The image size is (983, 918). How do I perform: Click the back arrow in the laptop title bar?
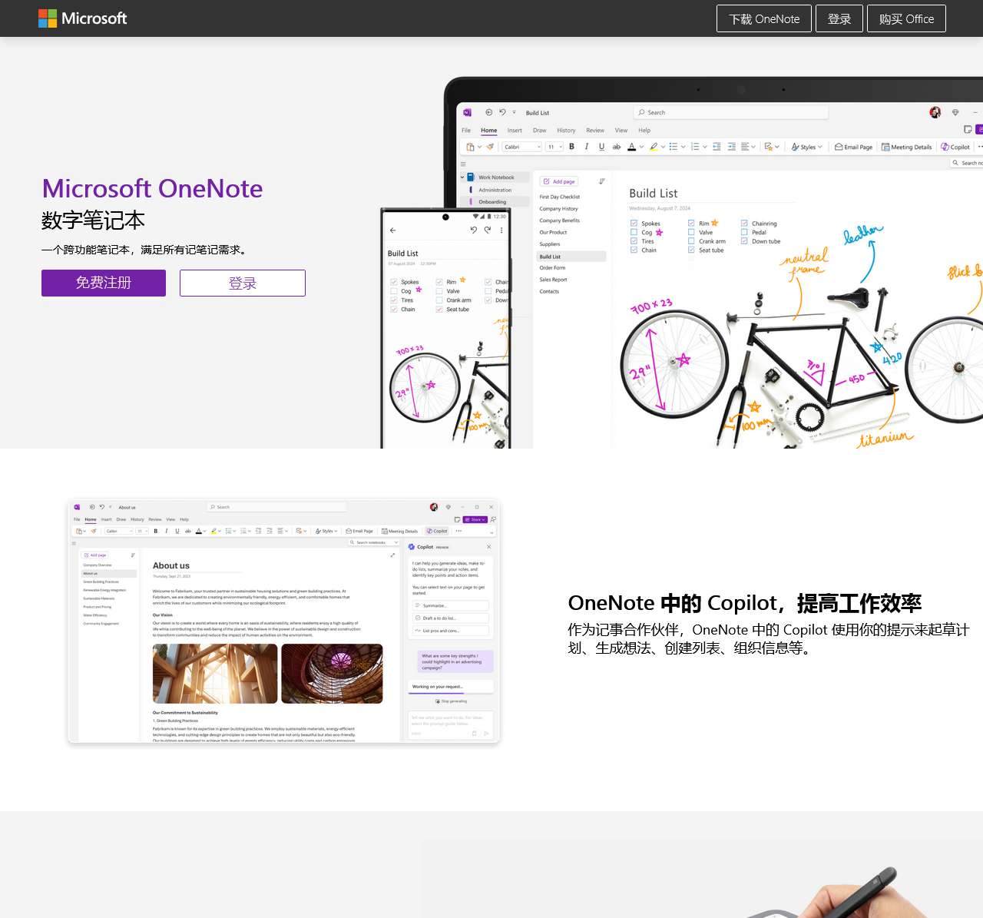pos(489,112)
